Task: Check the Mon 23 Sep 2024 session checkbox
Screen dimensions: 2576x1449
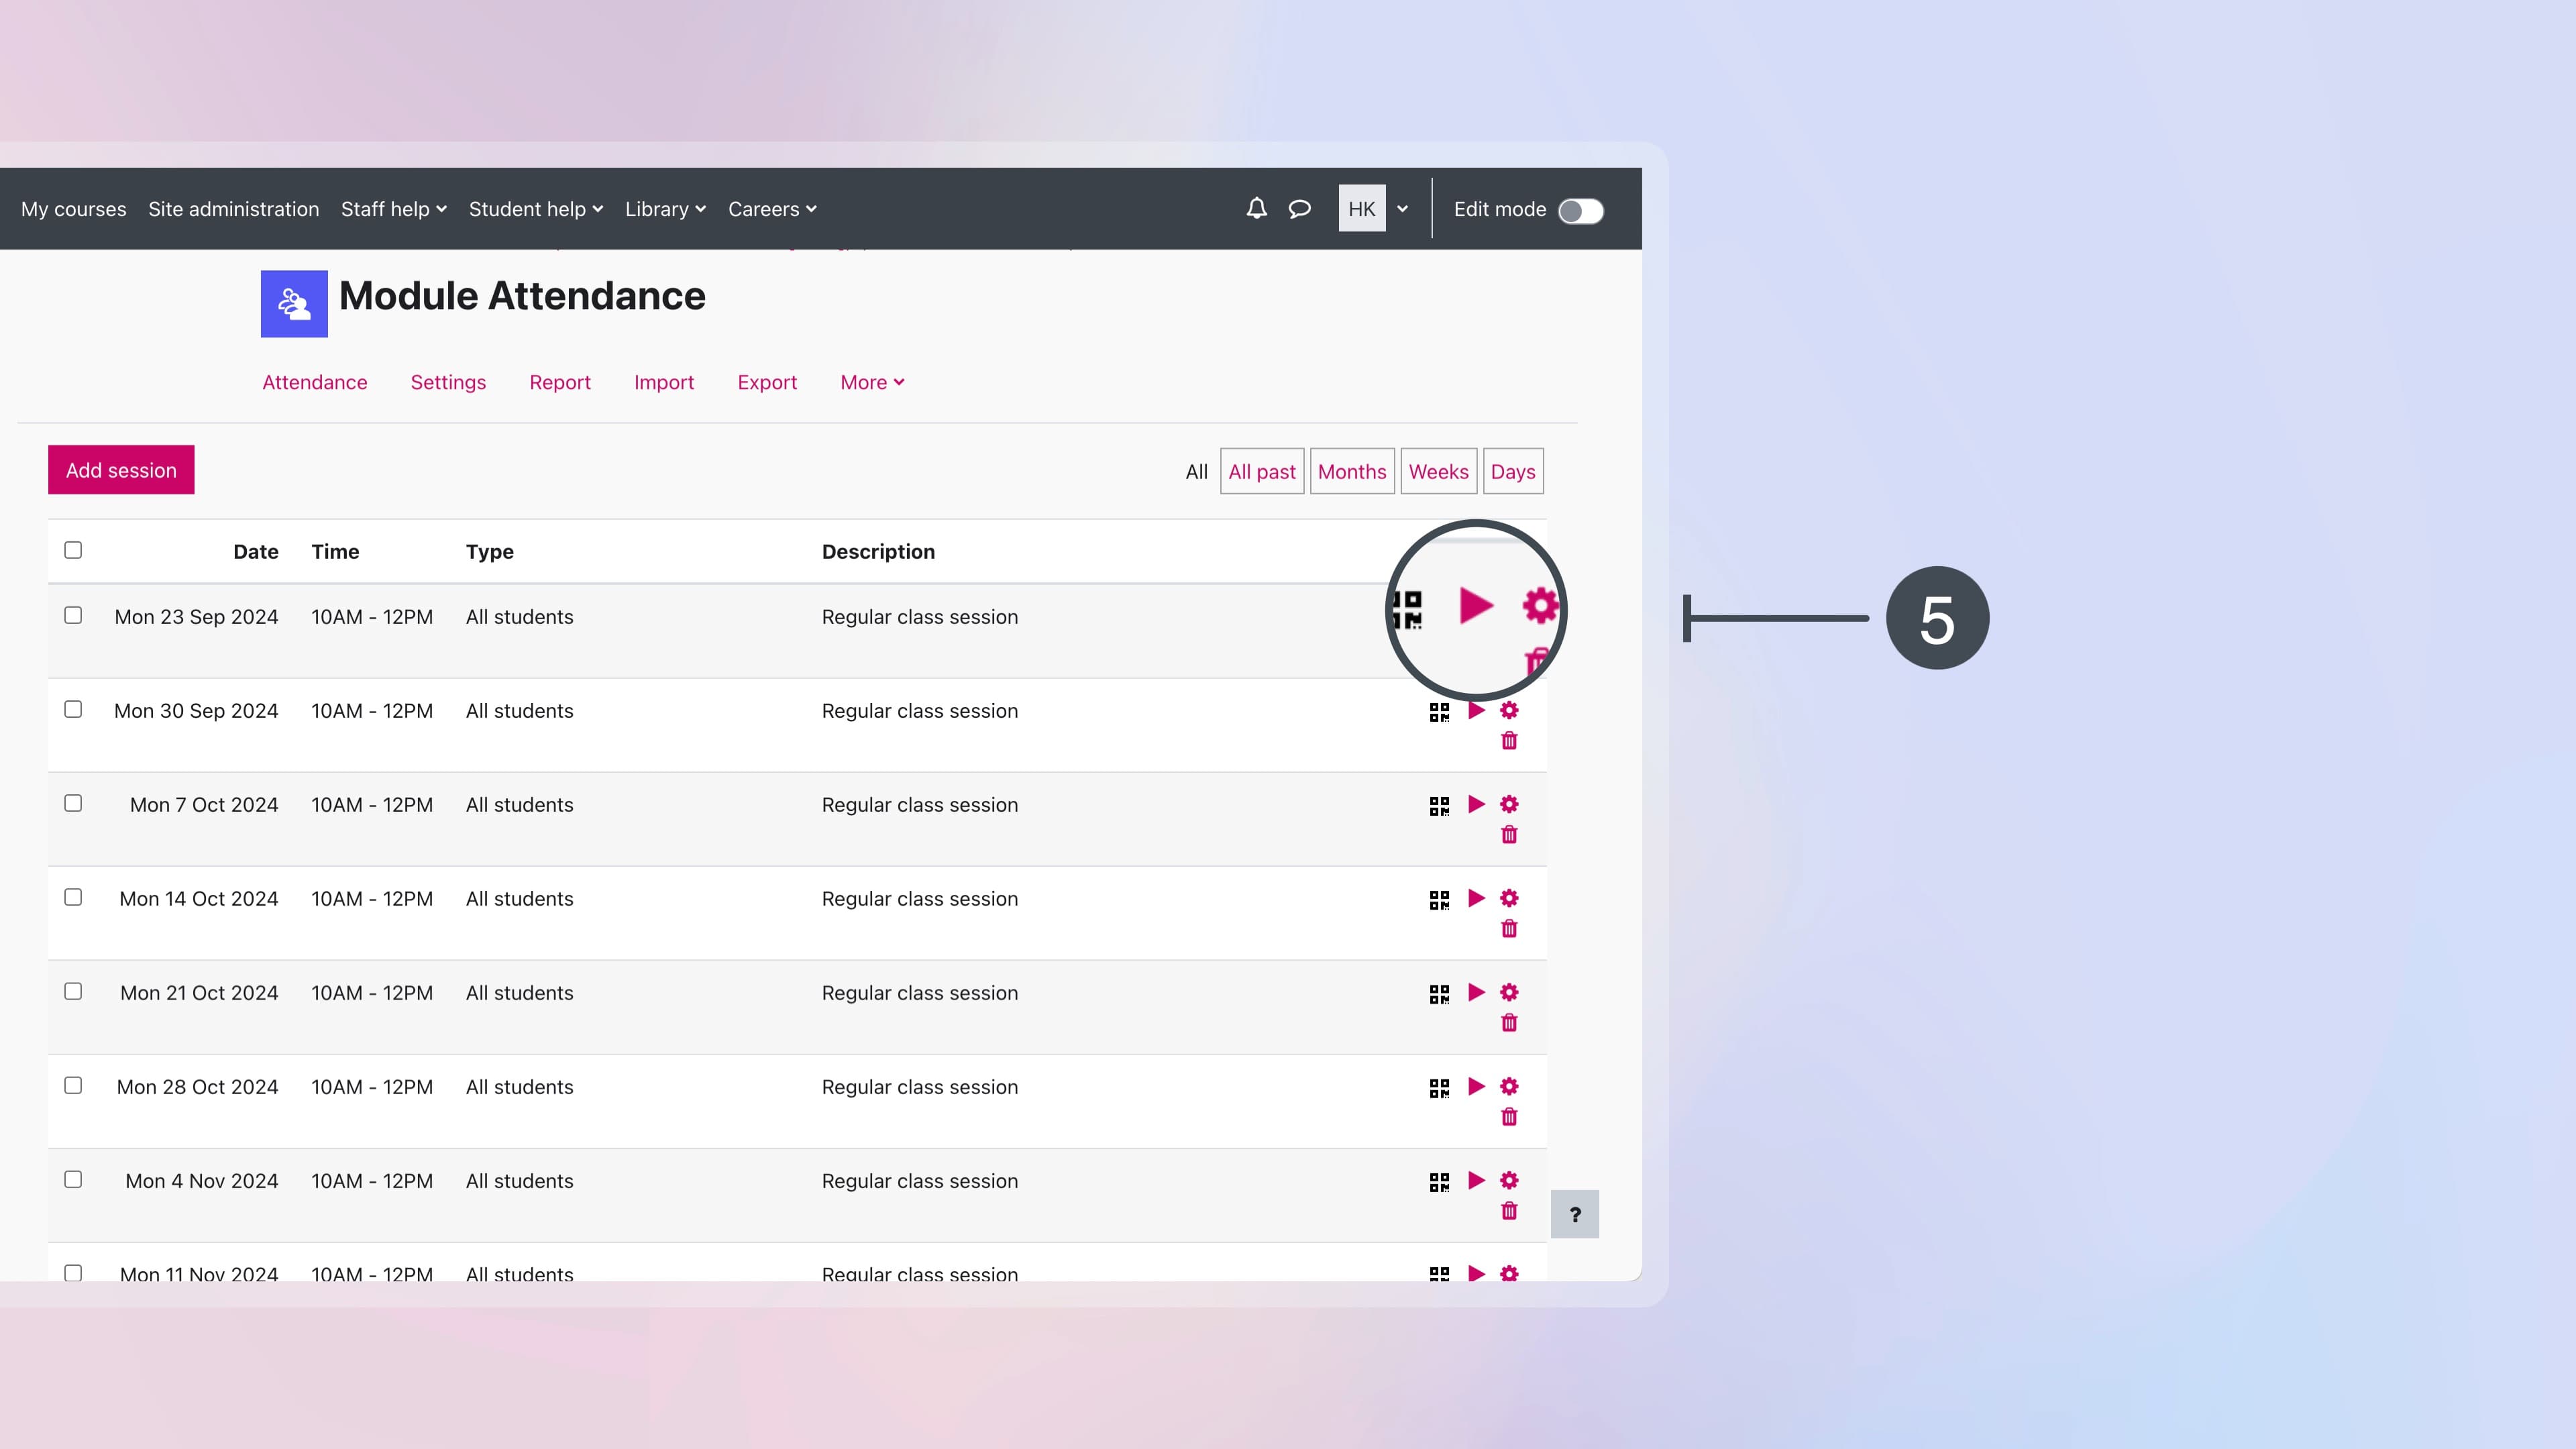Action: (x=73, y=616)
